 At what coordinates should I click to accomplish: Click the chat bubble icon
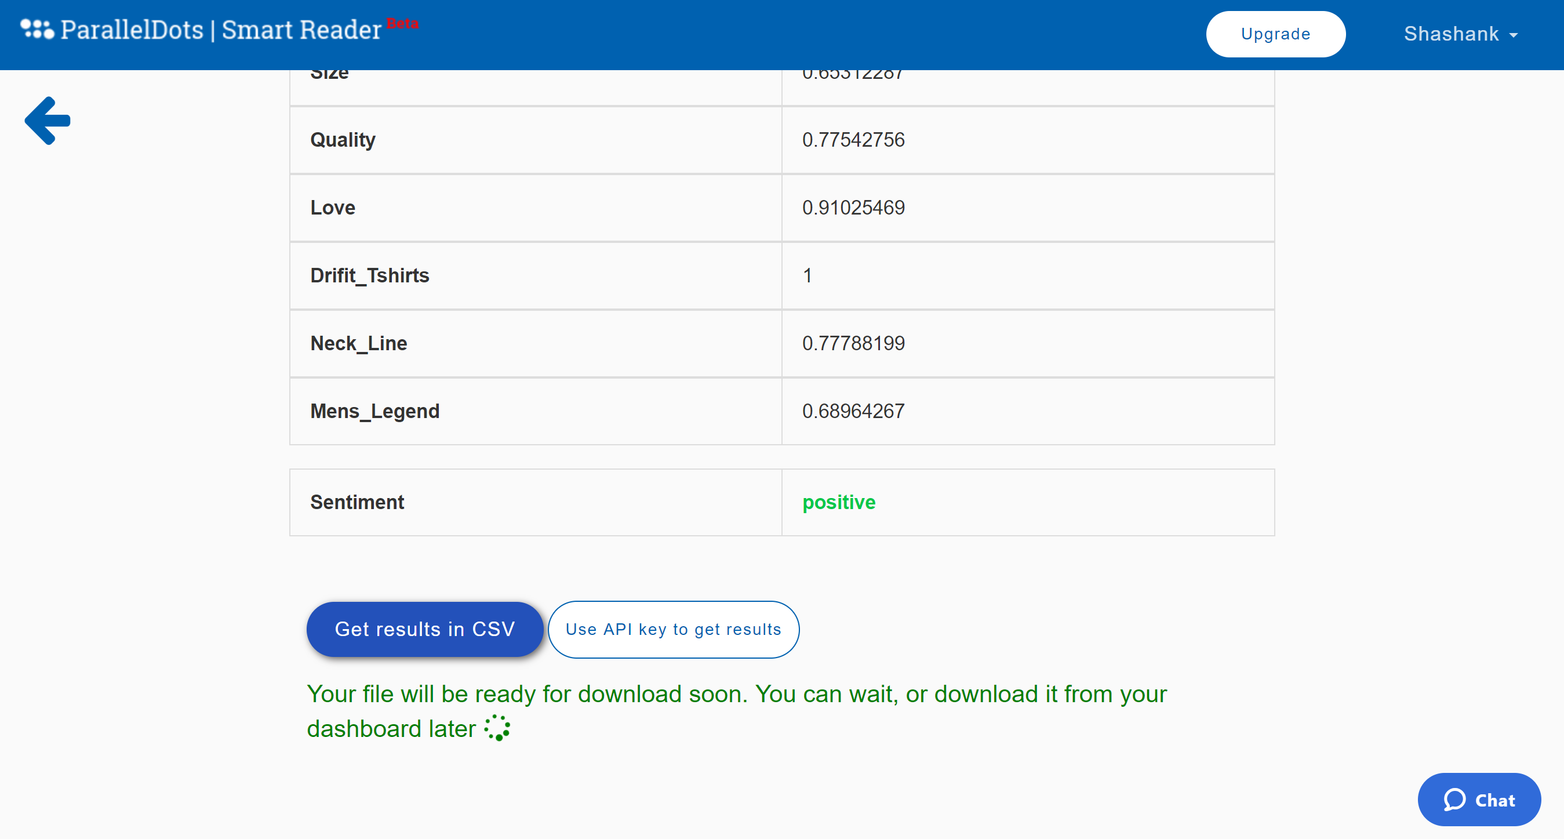[x=1454, y=800]
